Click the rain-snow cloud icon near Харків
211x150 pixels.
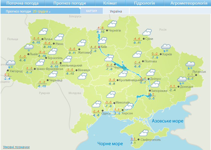pyautogui.click(x=166, y=48)
